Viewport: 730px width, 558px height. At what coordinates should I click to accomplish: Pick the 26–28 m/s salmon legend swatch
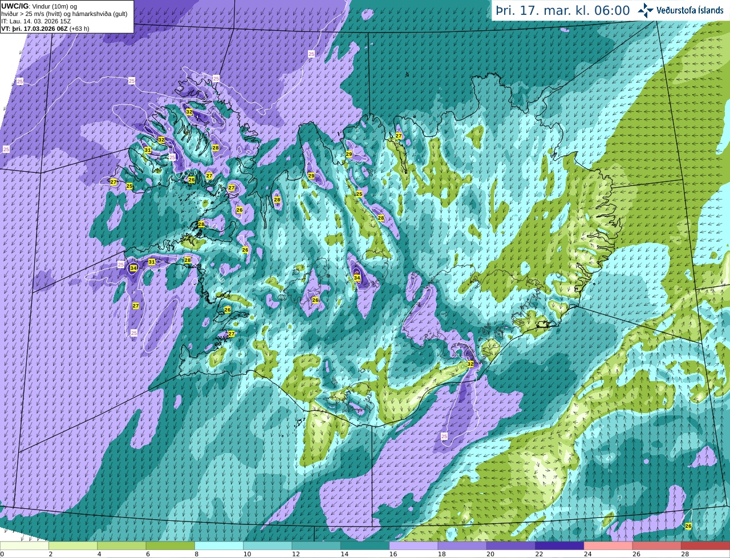(657, 546)
